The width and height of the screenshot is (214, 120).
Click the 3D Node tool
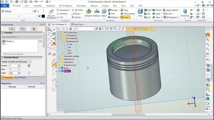[62, 14]
